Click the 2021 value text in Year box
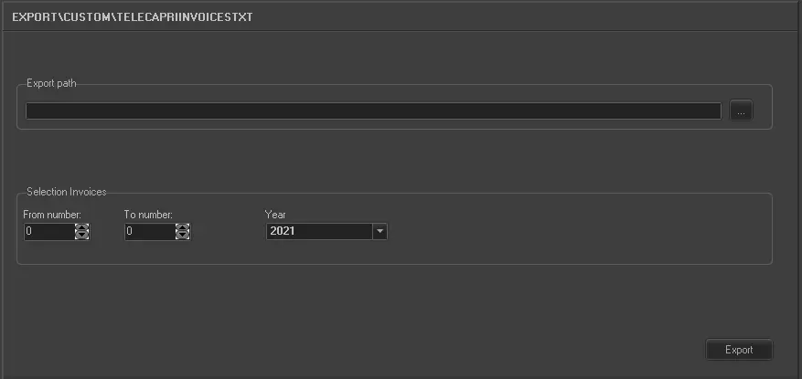 (282, 232)
